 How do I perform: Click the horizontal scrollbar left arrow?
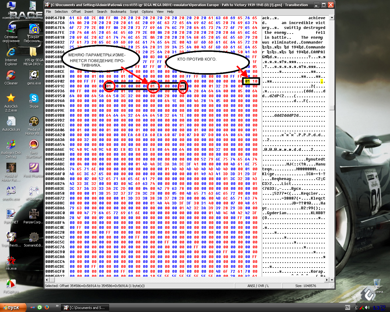pos(47,279)
